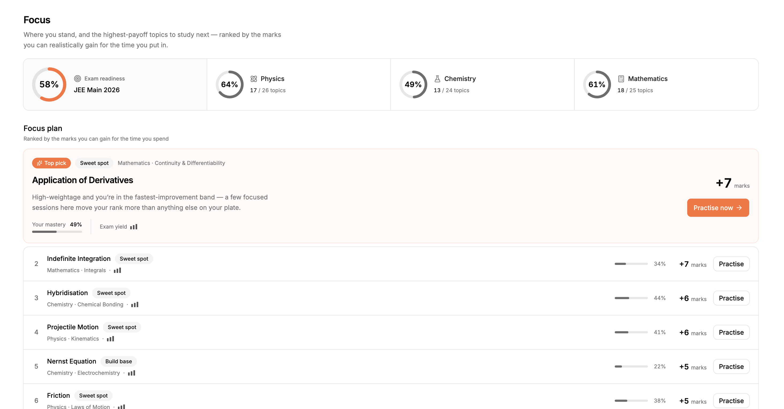Viewport: 784px width, 409px height.
Task: Click Practise for Indefinite Integration
Action: click(731, 264)
